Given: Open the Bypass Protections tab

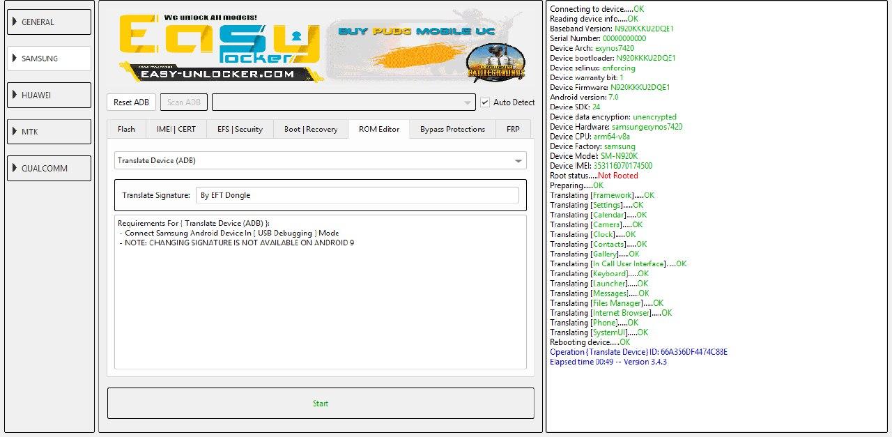Looking at the screenshot, I should tap(452, 129).
